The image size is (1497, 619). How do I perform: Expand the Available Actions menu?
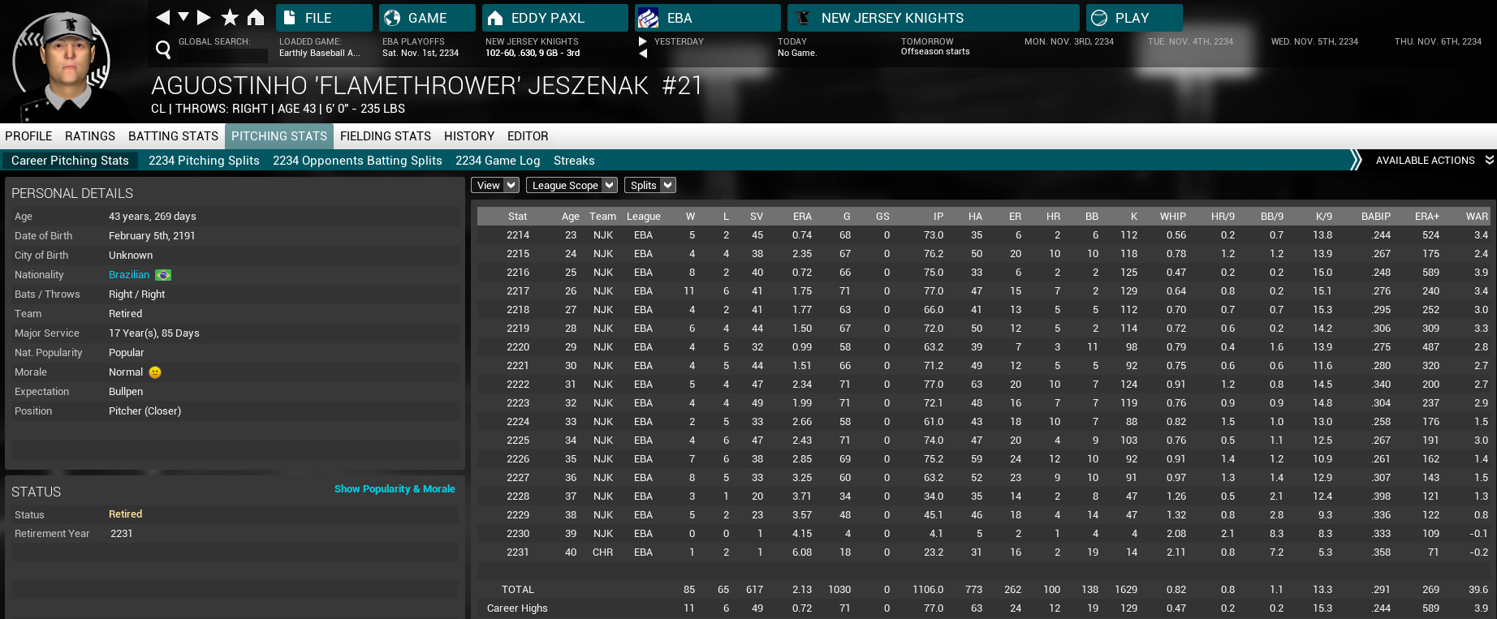pos(1433,161)
